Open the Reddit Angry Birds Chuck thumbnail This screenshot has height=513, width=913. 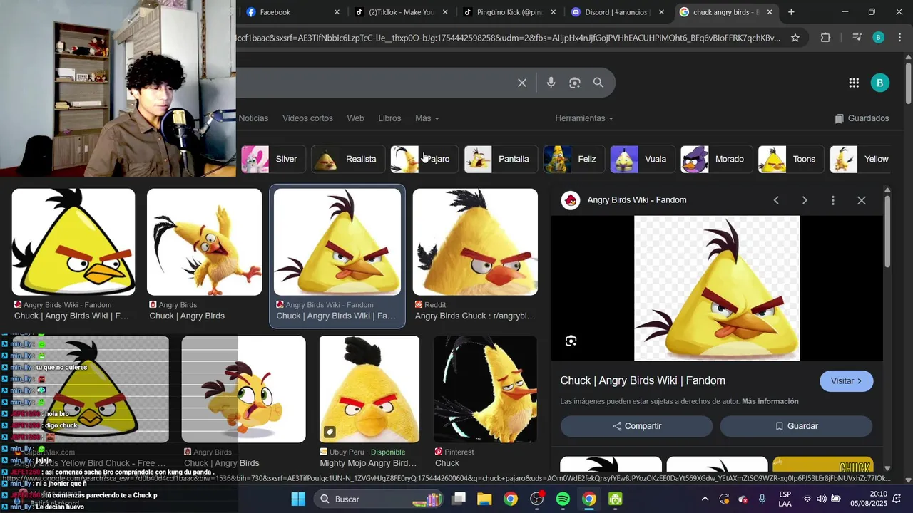click(475, 242)
